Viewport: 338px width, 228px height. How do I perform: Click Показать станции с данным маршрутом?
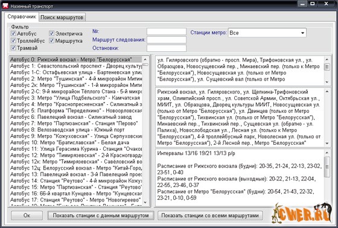tap(101, 215)
